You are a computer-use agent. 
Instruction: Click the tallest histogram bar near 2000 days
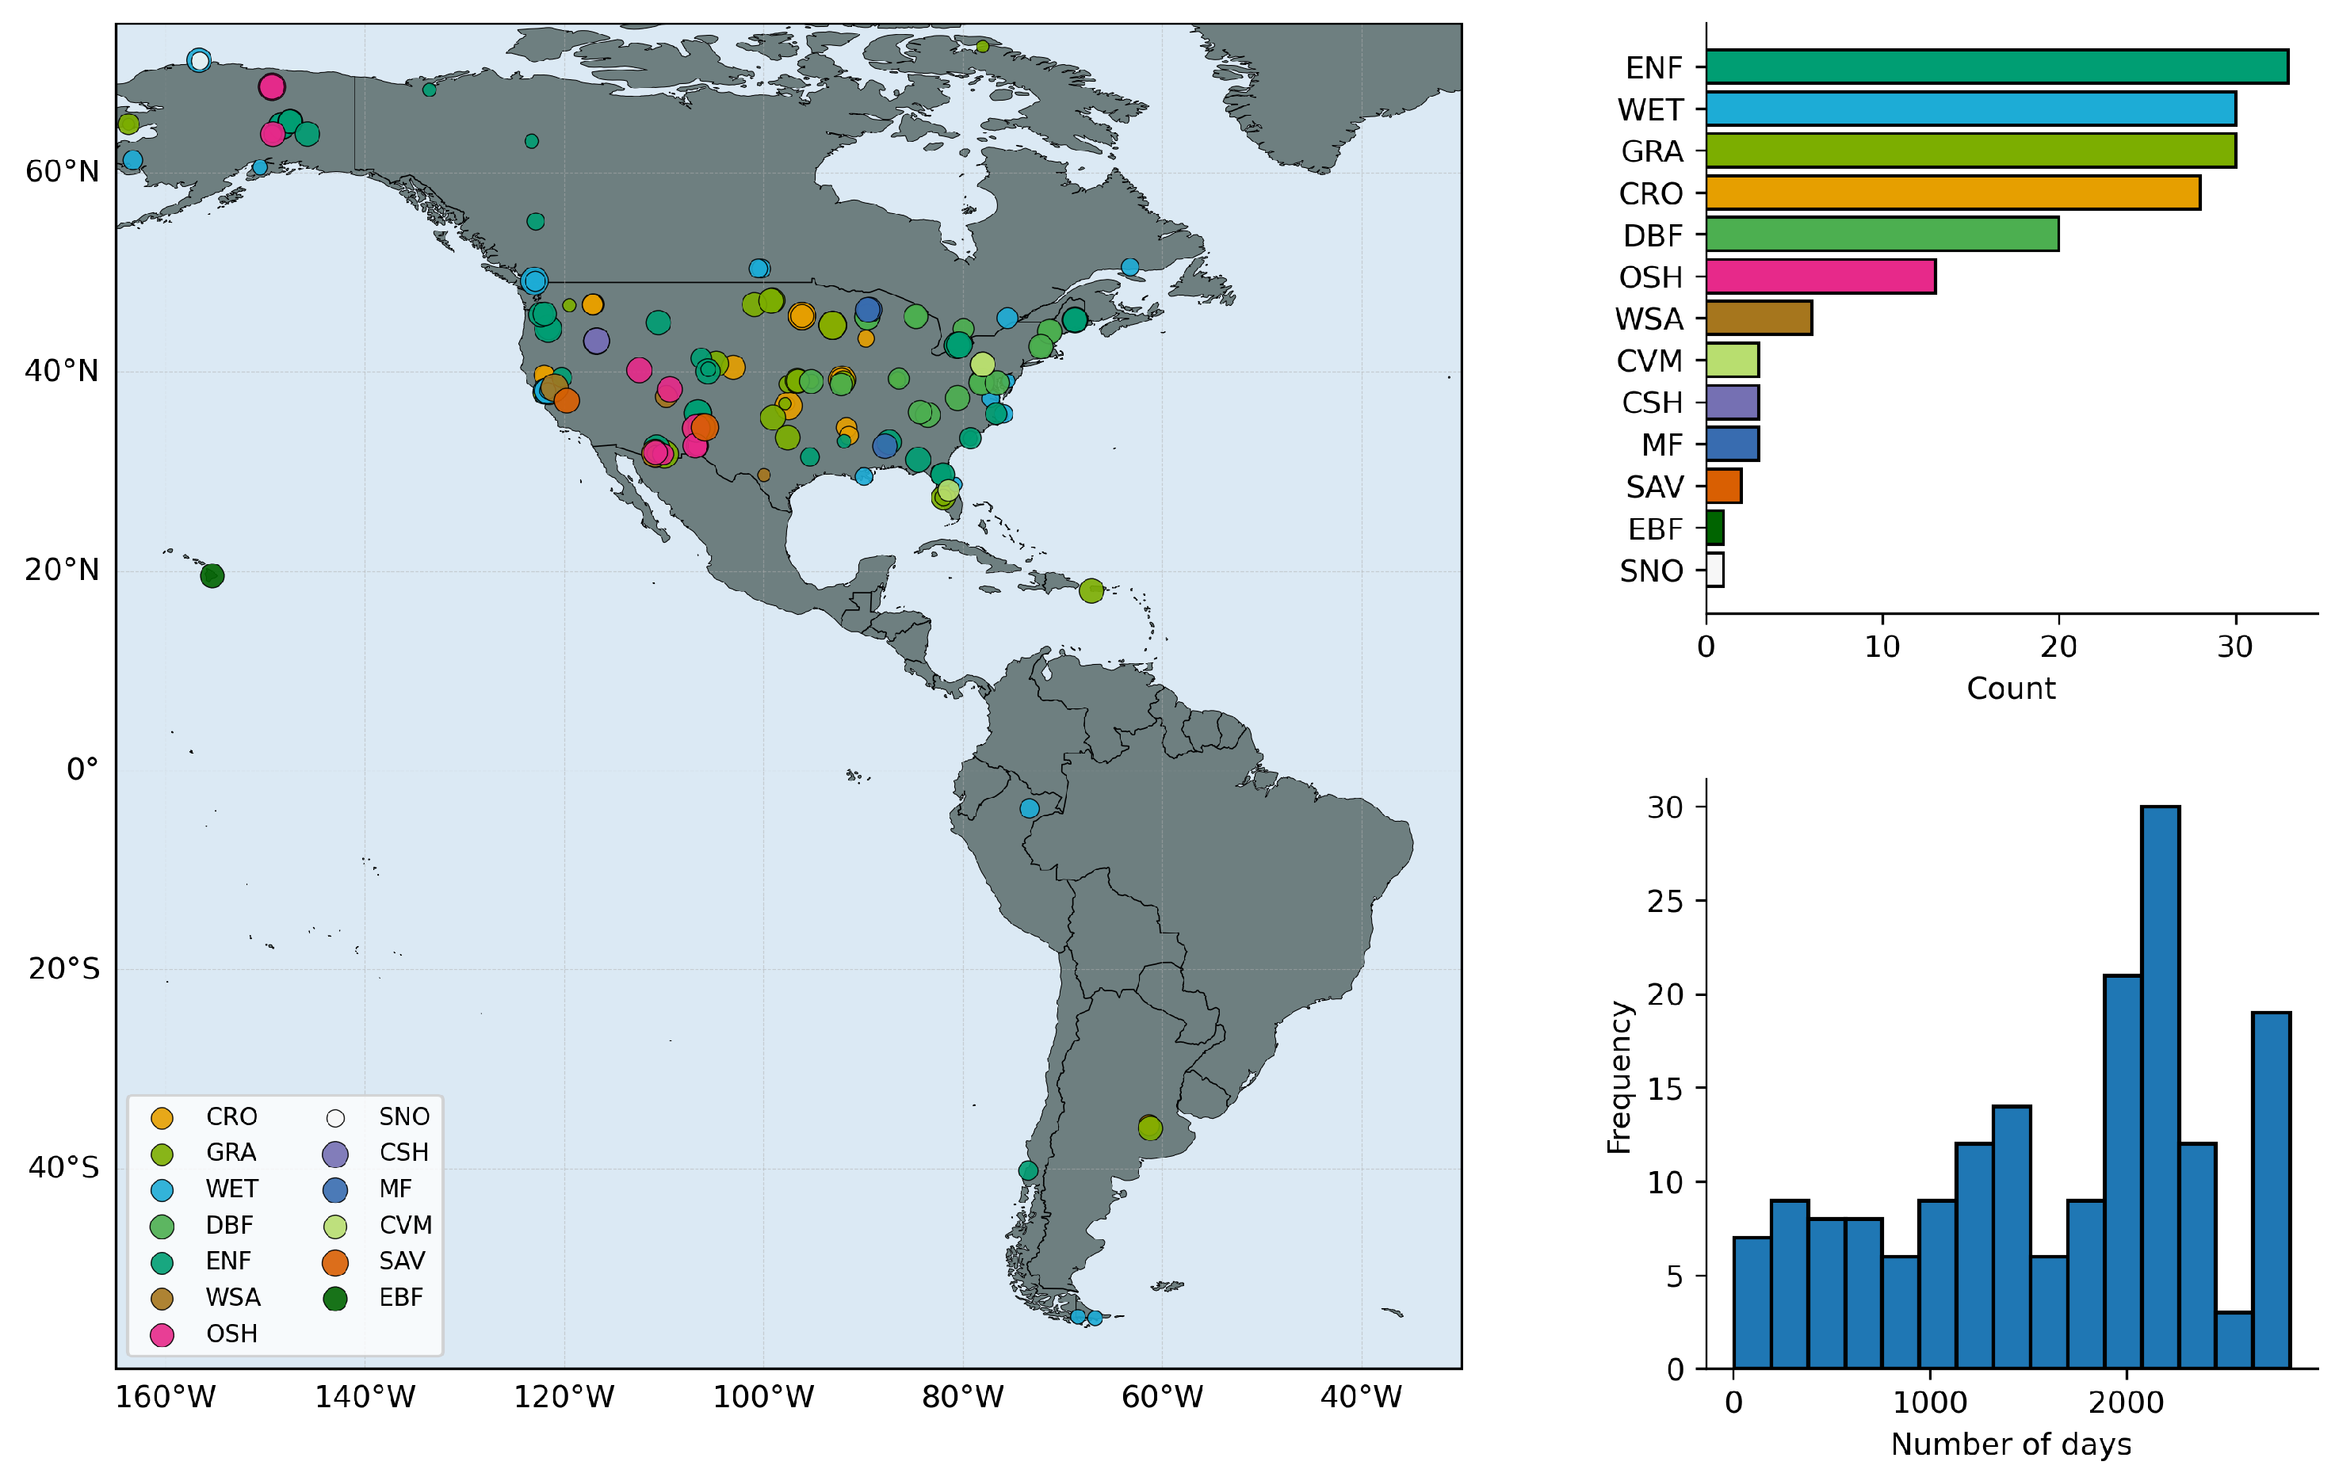coord(2161,1087)
